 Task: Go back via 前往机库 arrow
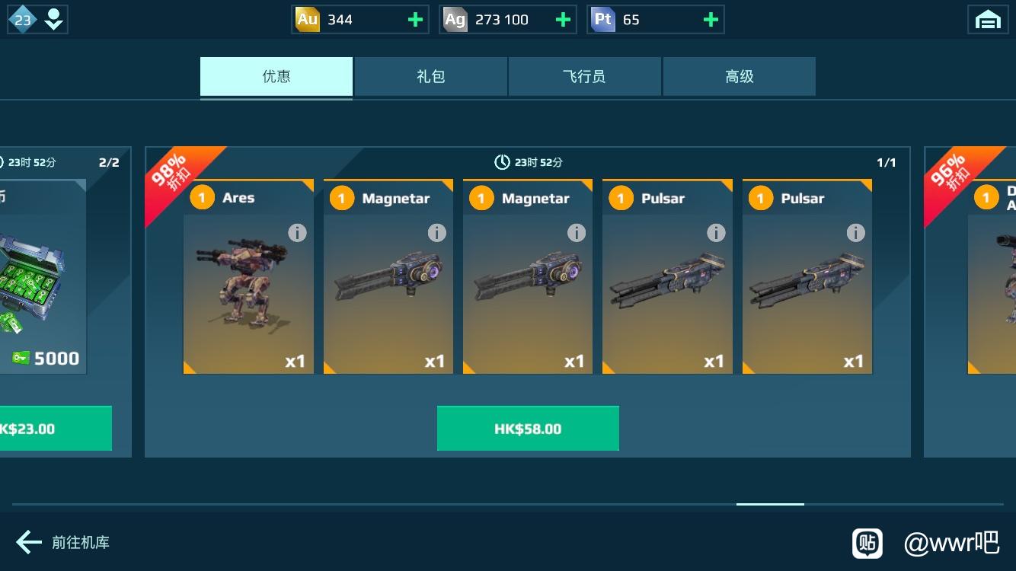63,542
